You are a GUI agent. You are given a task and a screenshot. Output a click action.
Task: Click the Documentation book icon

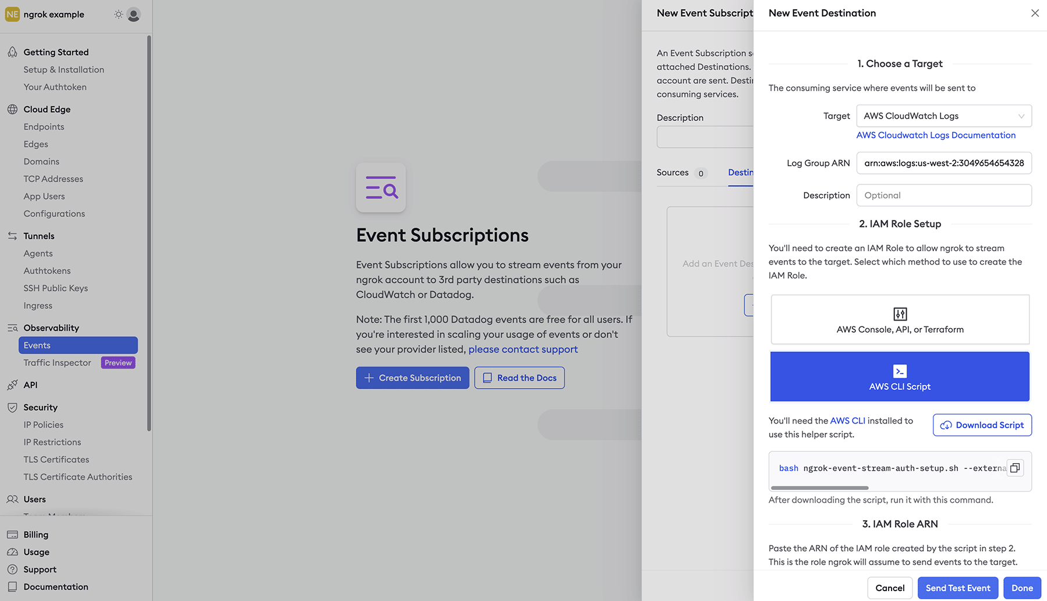pos(12,586)
